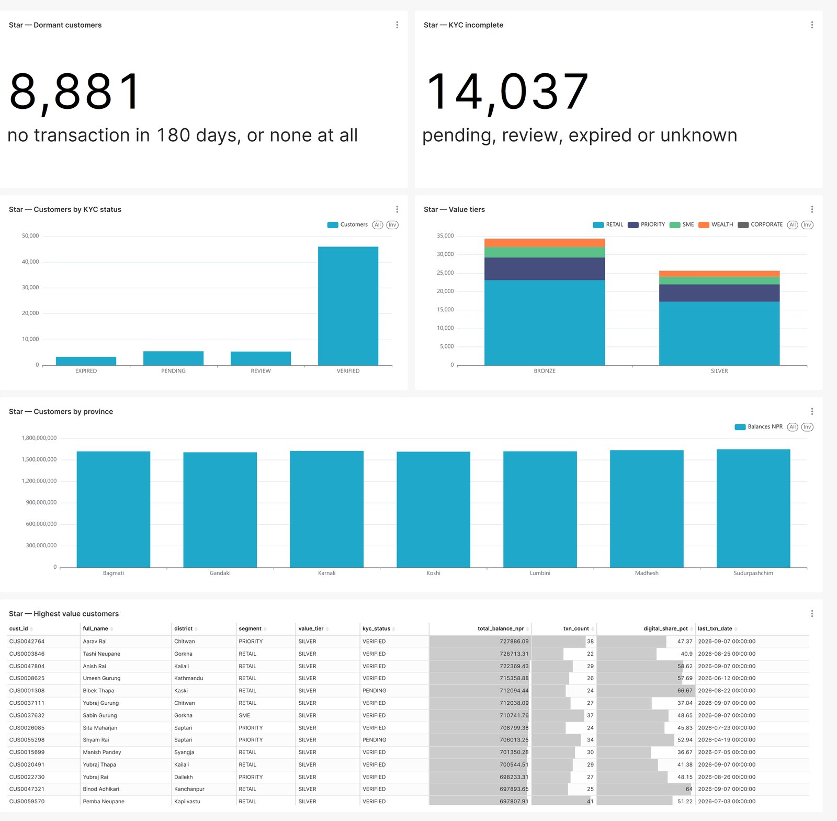Toggle the RETAIL series in Value tiers legend

[x=608, y=225]
